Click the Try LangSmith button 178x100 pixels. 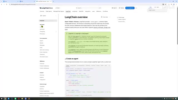click(130, 8)
